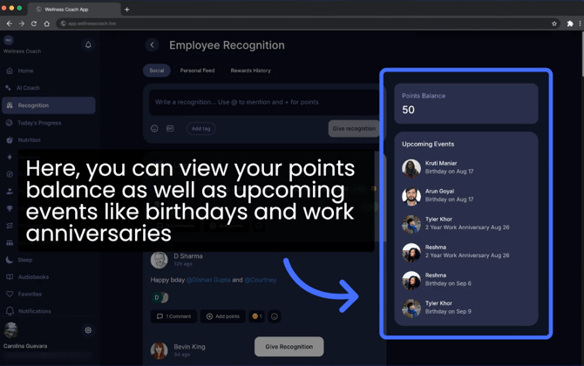Screen dimensions: 584x366
Task: Click the sidebar Notifications bell icon
Action: pos(10,311)
